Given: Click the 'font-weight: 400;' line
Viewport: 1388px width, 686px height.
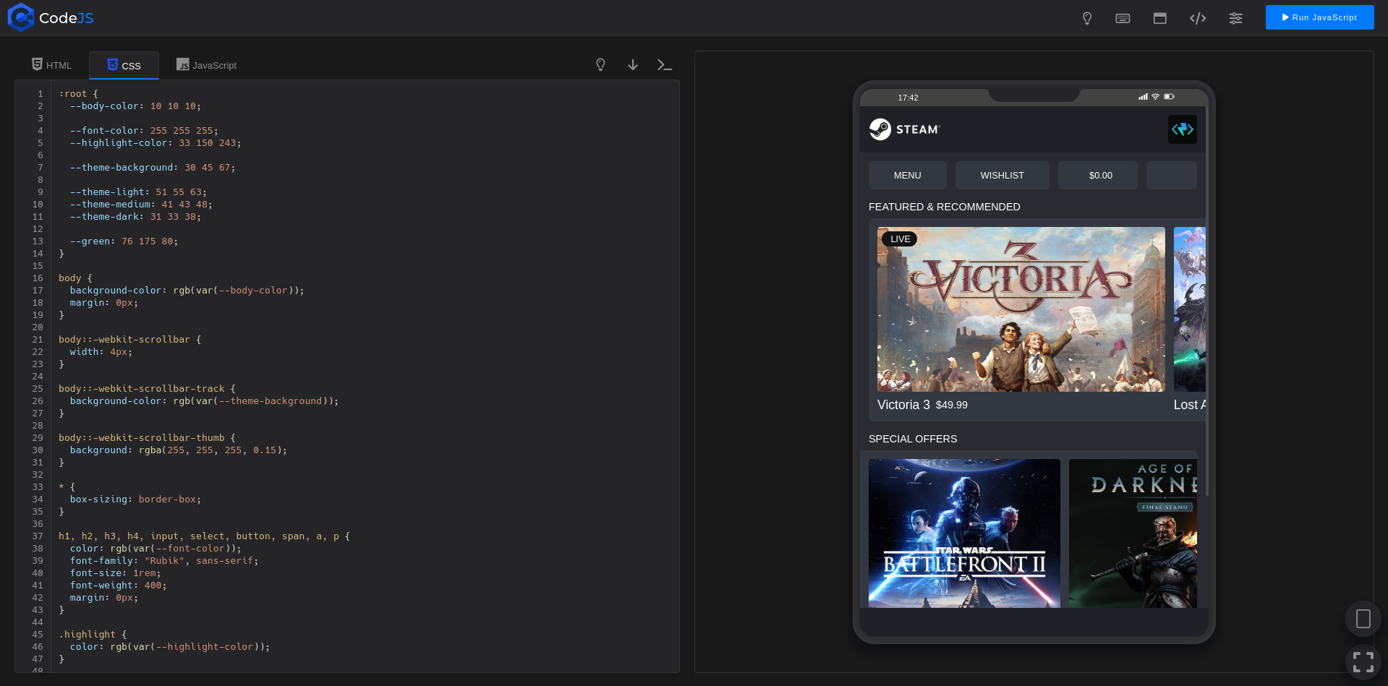Looking at the screenshot, I should pos(118,586).
